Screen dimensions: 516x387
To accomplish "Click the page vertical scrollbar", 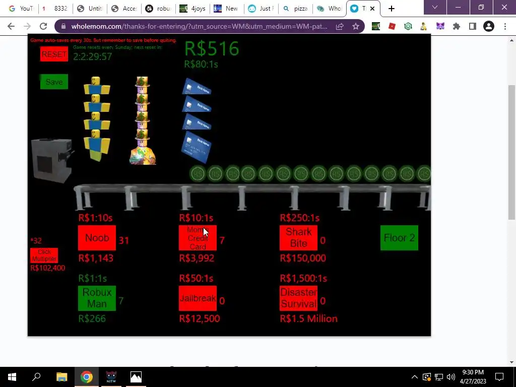I will [511, 152].
